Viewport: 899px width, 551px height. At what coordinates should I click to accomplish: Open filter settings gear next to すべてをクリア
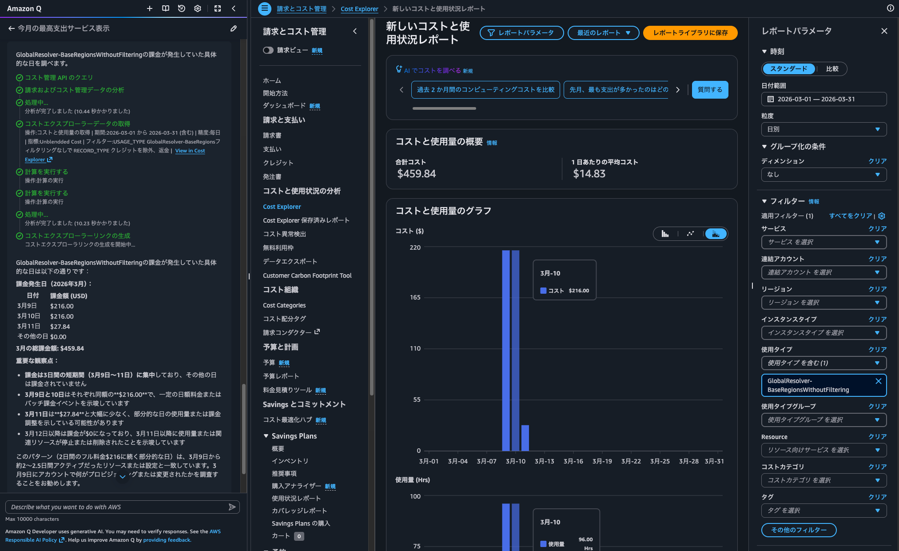(x=882, y=216)
